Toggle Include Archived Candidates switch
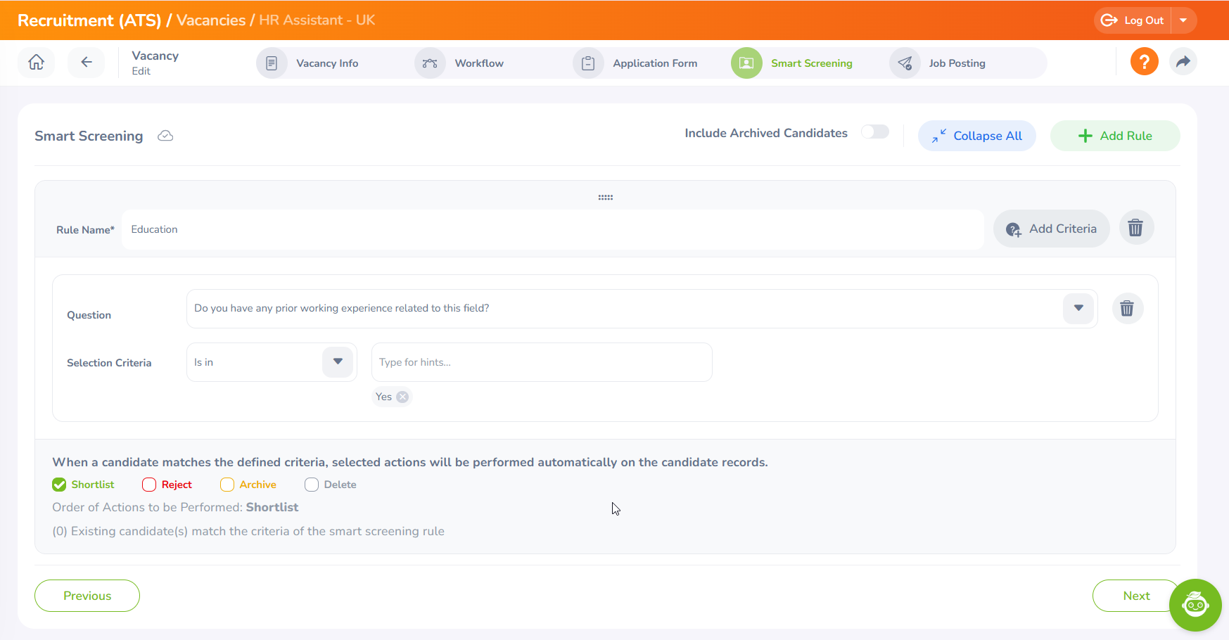1229x640 pixels. click(875, 132)
